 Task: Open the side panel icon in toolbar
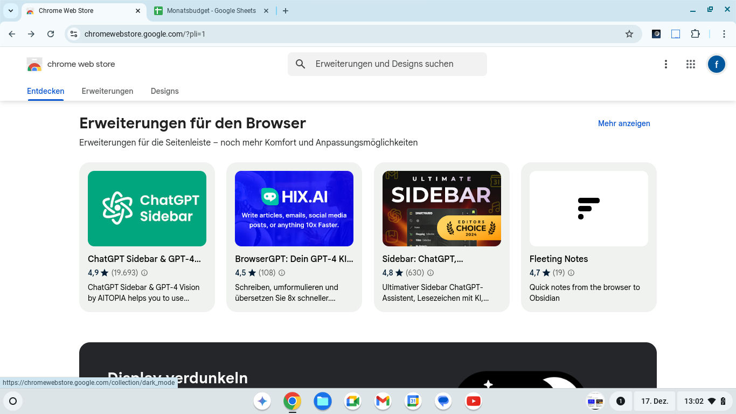tap(676, 34)
